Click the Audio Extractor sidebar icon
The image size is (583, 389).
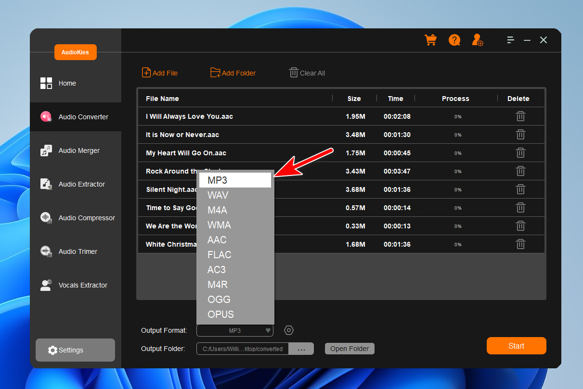click(x=46, y=184)
